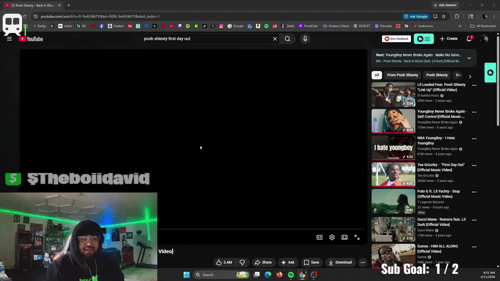Open the YouTube guide hamburger menu
Screen dimensions: 500x281
(x=9, y=39)
